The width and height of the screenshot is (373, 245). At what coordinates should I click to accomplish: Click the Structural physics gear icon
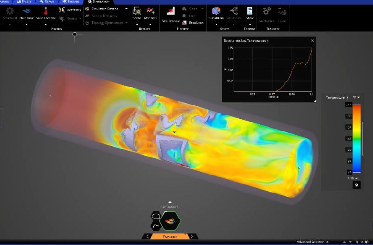(9, 11)
